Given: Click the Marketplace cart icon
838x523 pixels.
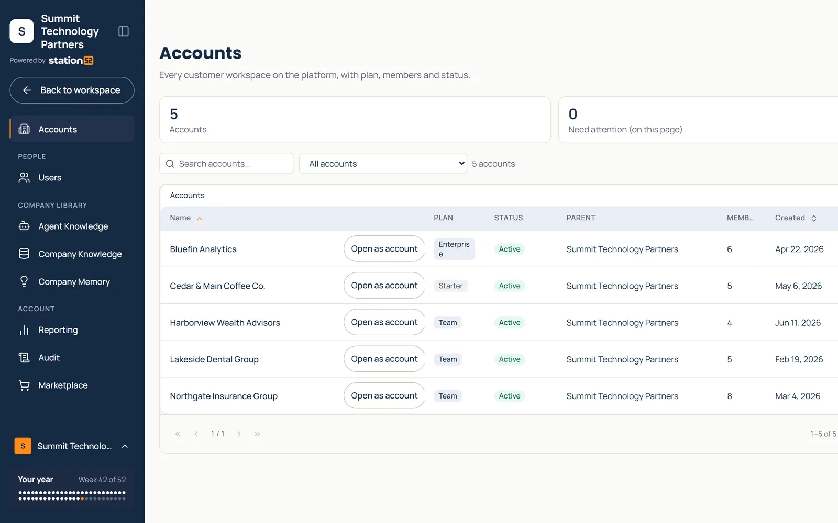Looking at the screenshot, I should click(24, 385).
